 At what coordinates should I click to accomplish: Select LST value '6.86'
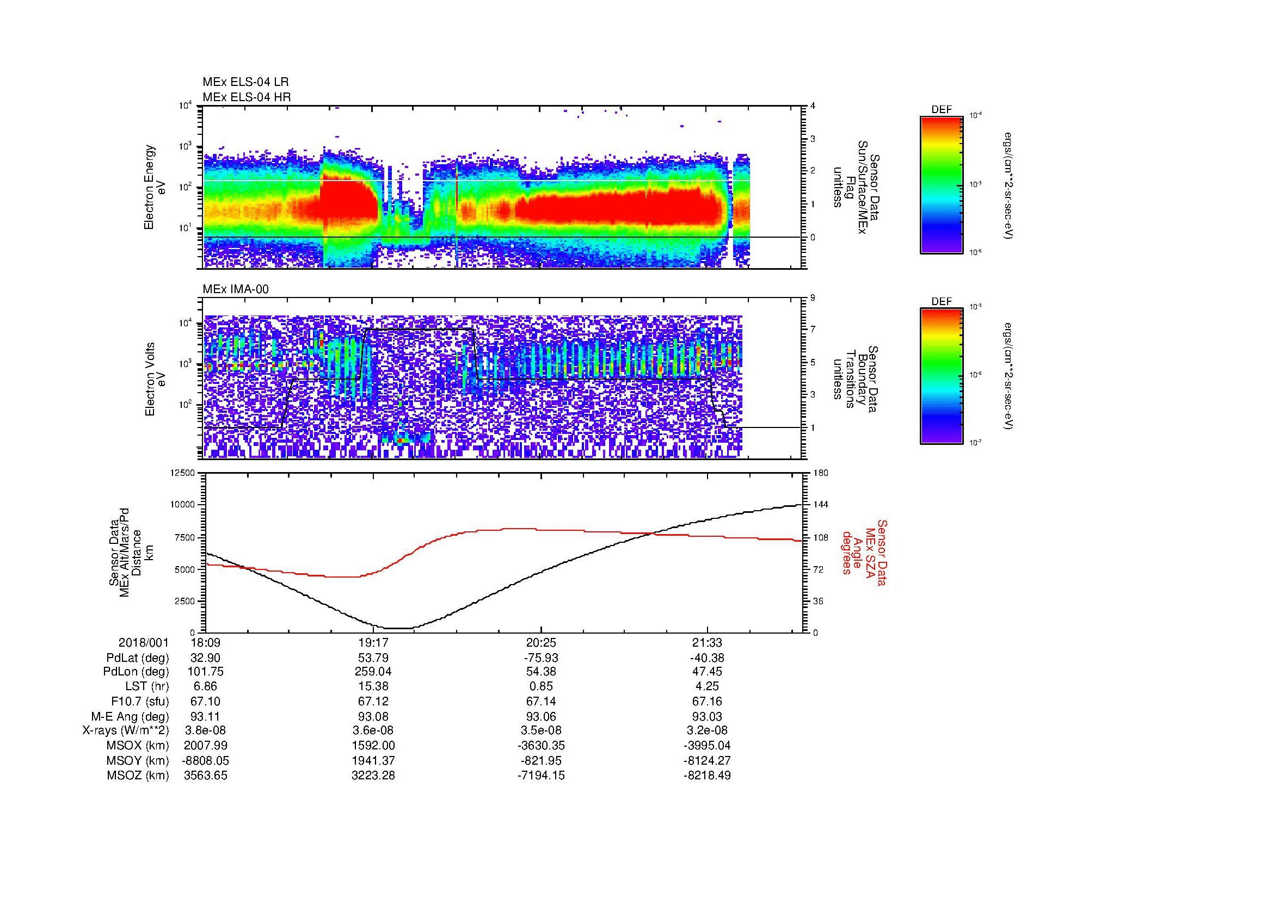pos(205,687)
